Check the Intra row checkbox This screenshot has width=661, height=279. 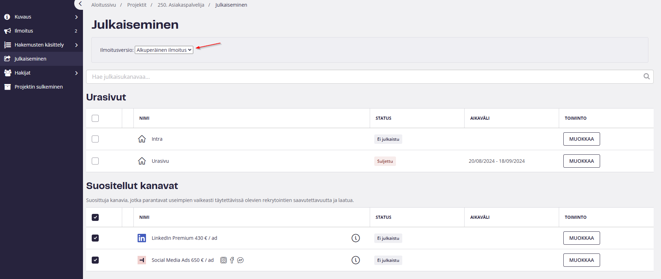[x=95, y=139]
